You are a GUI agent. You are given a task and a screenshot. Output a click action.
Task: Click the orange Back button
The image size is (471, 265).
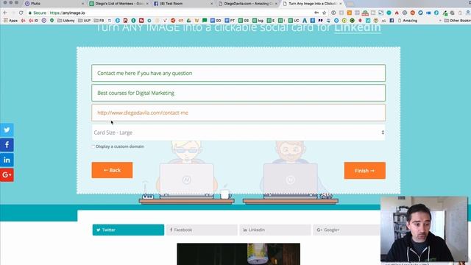pos(112,170)
